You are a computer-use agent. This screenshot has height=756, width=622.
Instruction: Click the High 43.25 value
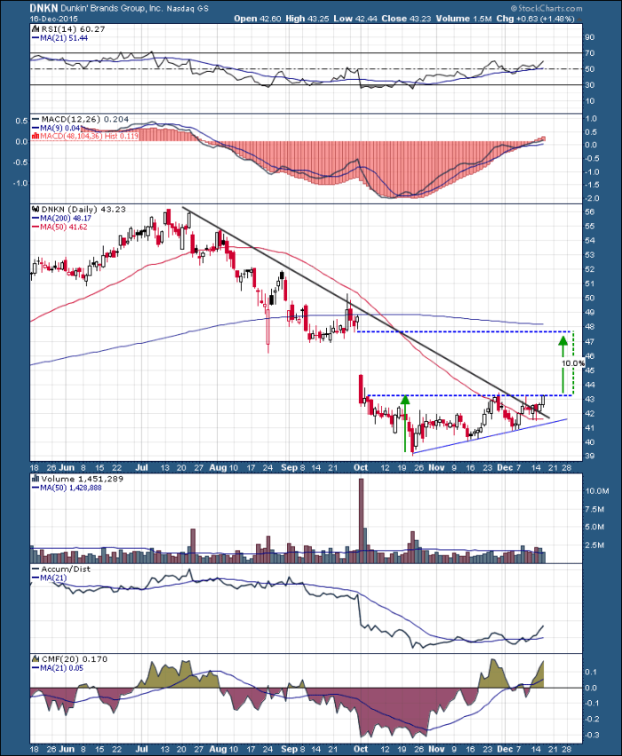[x=307, y=19]
